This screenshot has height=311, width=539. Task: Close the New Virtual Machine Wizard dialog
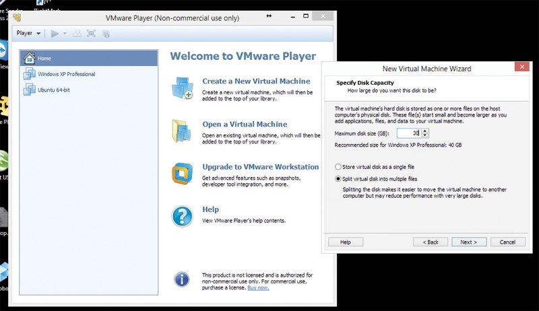[x=521, y=67]
